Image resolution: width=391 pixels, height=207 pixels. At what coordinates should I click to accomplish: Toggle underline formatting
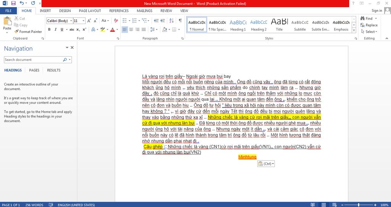(62, 29)
